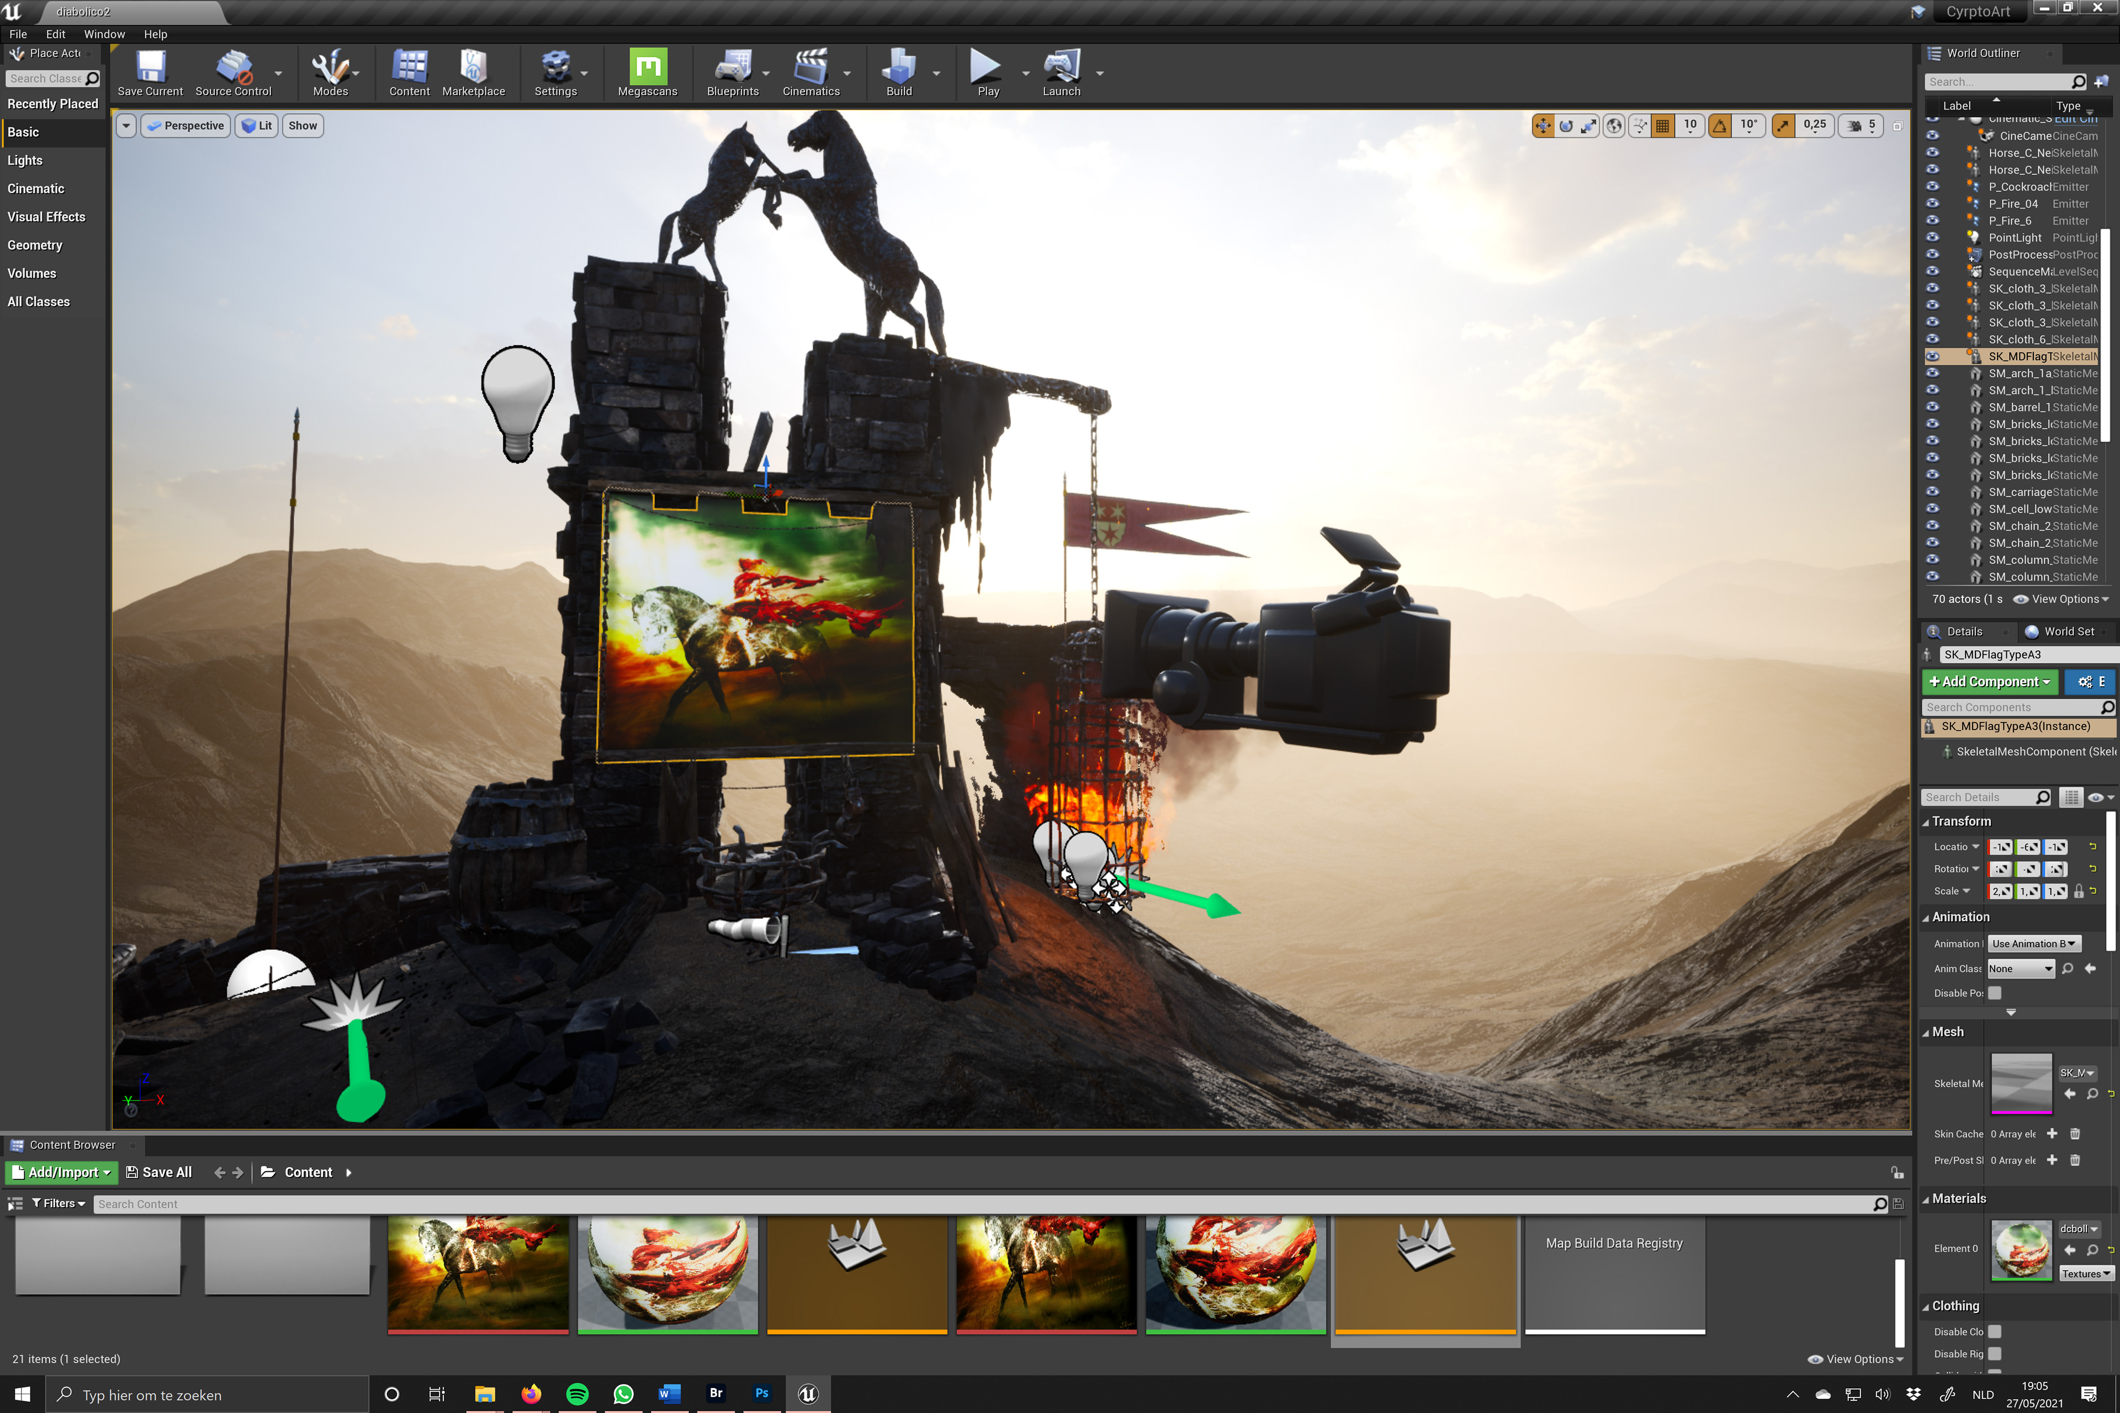Image resolution: width=2120 pixels, height=1413 pixels.
Task: Open the Cinematics toolbar icon
Action: coord(810,73)
